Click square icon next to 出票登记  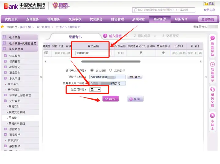pos(5,67)
